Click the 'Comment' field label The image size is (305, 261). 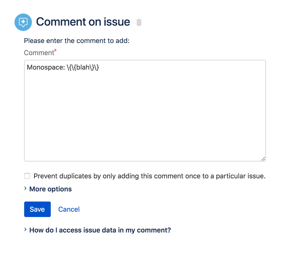(39, 53)
